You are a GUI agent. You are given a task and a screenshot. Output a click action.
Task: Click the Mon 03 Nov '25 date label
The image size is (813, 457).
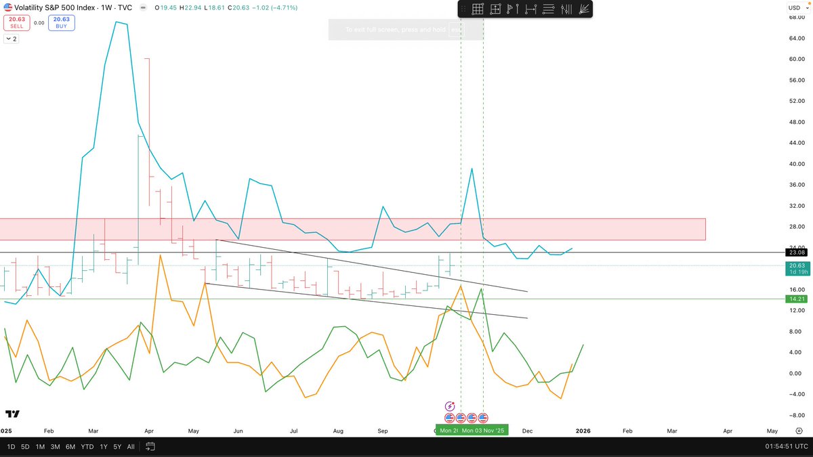click(x=483, y=430)
